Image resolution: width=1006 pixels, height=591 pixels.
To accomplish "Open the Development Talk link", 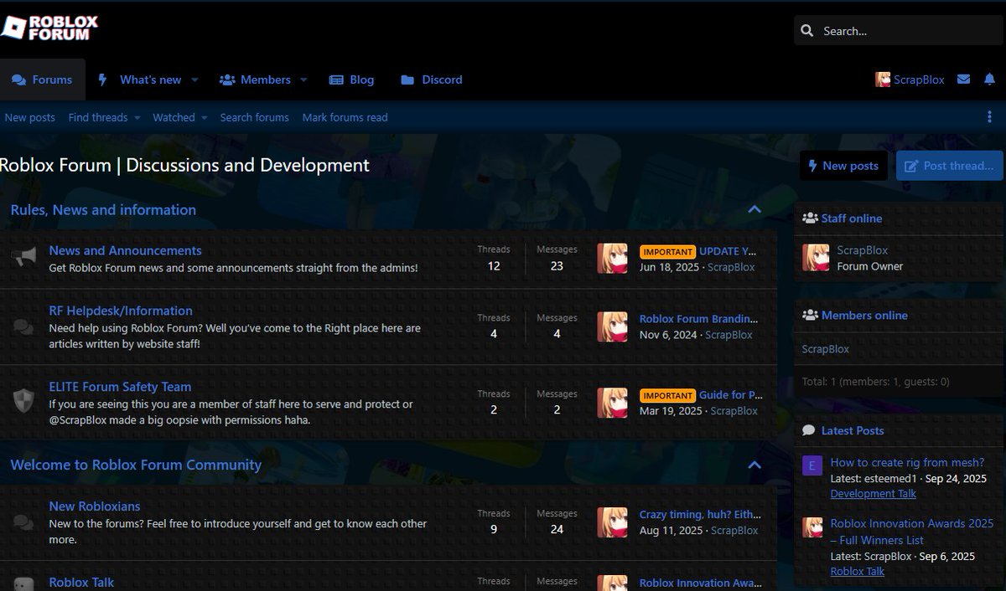I will (874, 494).
